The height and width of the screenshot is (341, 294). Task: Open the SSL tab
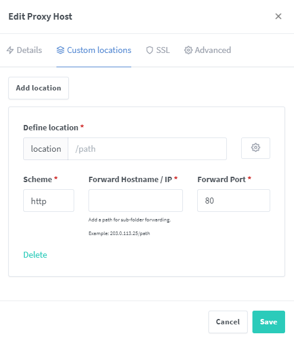(158, 50)
